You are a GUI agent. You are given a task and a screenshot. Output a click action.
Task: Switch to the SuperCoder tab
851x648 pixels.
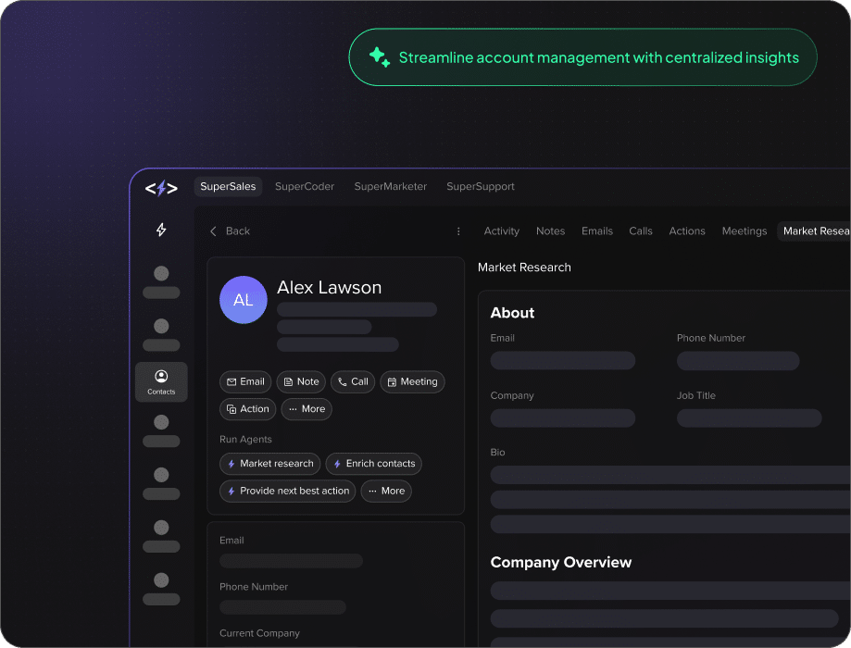tap(305, 187)
